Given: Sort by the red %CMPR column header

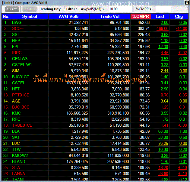Looking at the screenshot, I should (x=141, y=16).
